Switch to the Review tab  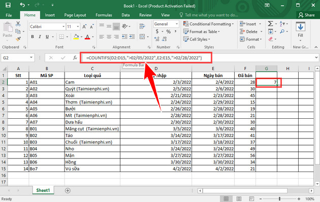pos(145,15)
